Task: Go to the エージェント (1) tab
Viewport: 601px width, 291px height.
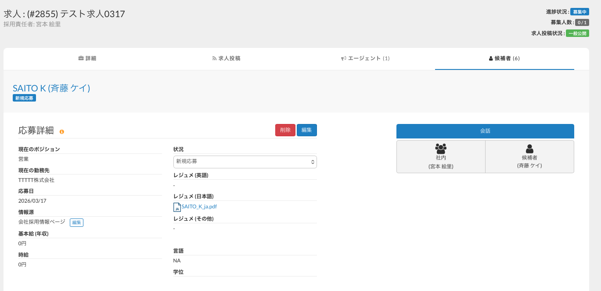Action: tap(366, 58)
